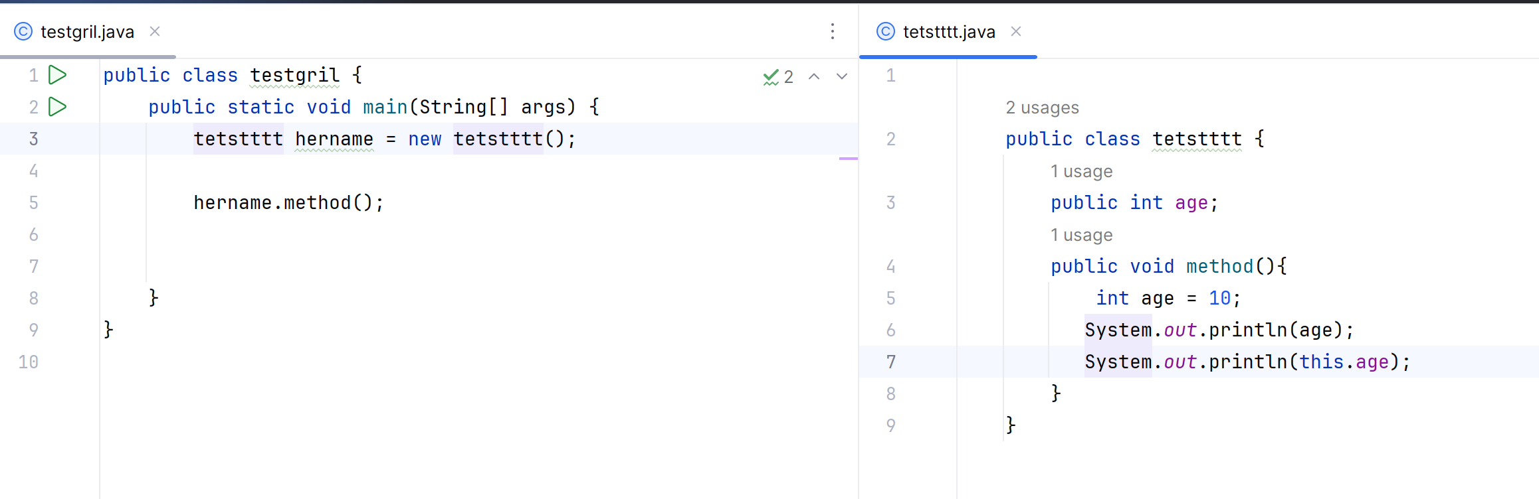Show 1 usage hint above method()
The height and width of the screenshot is (499, 1539).
click(1081, 235)
